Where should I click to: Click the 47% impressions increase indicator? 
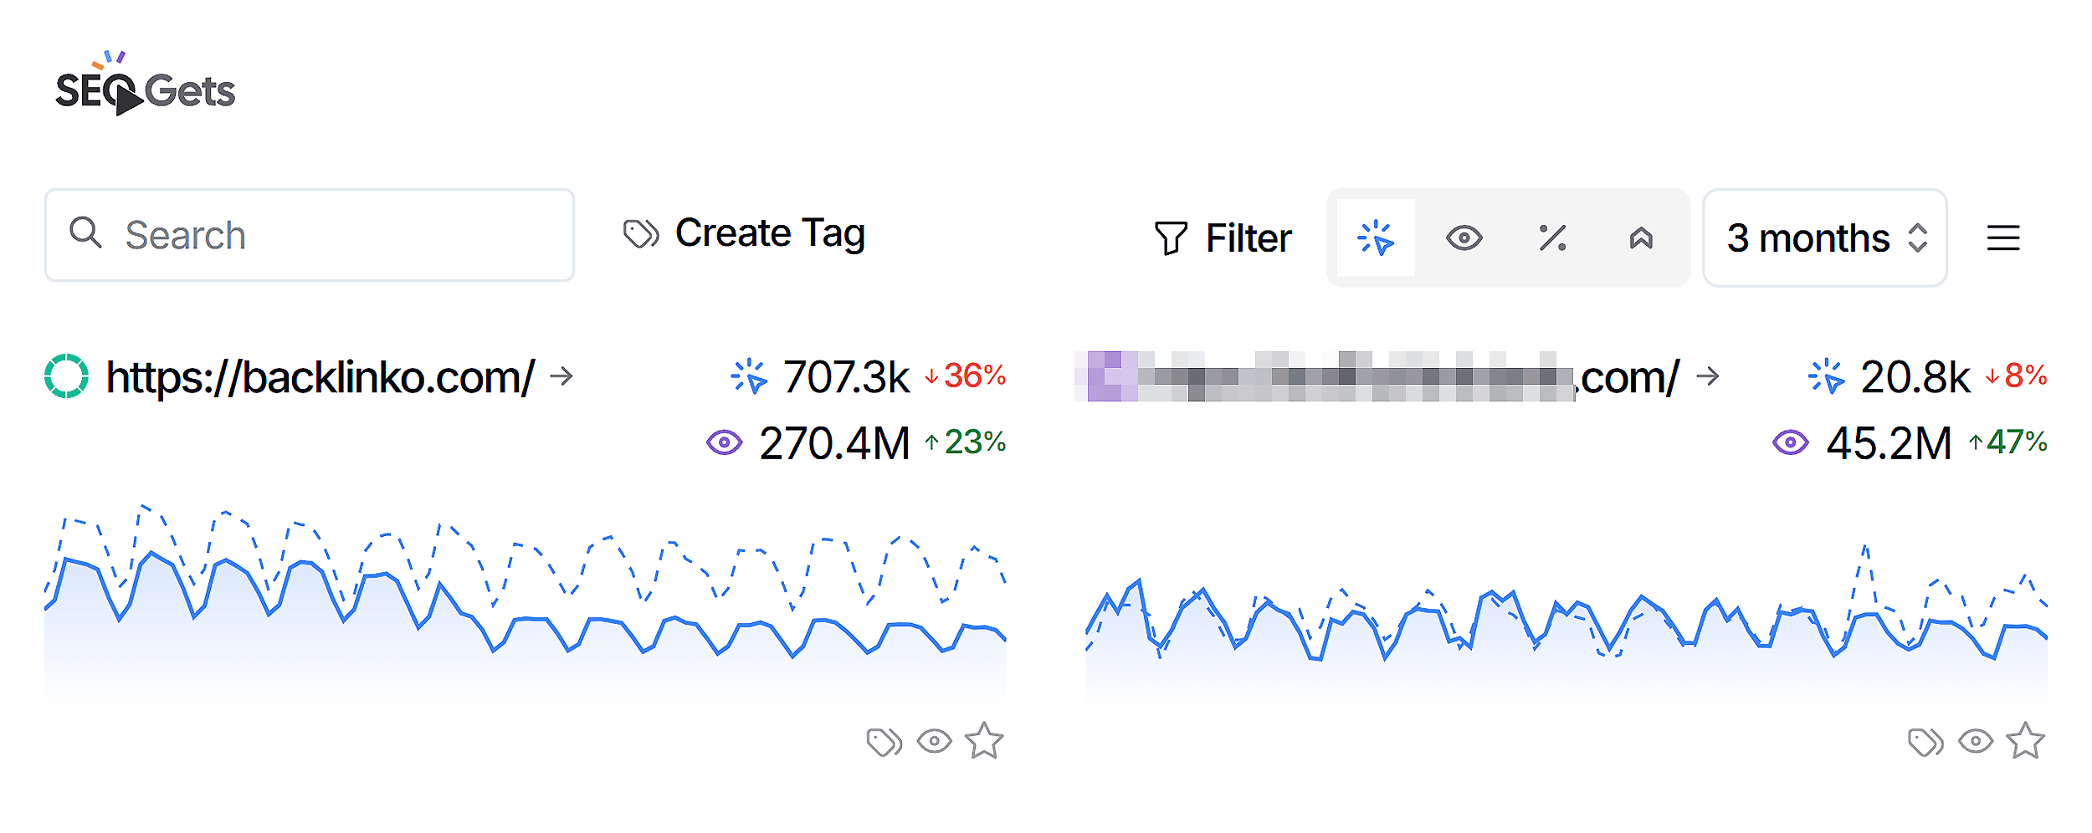(2007, 442)
